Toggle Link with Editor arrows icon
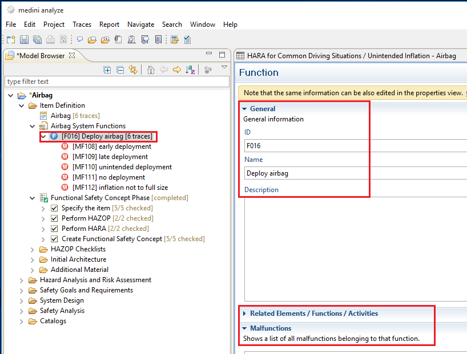Screen dimensions: 467x354 pyautogui.click(x=133, y=70)
